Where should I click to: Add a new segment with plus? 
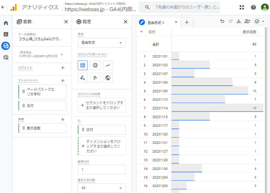(63, 68)
